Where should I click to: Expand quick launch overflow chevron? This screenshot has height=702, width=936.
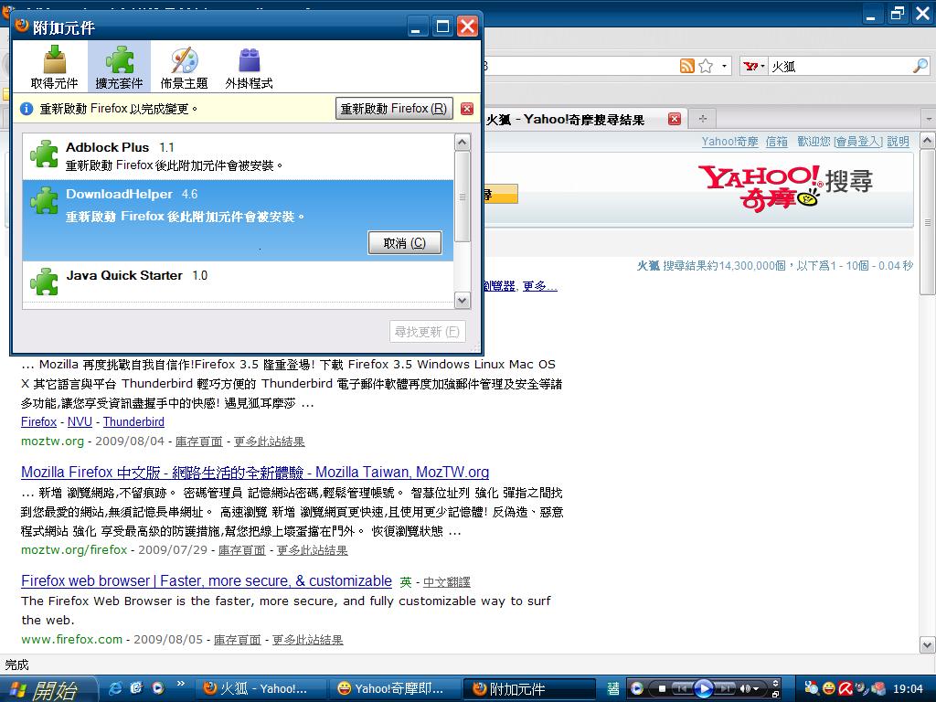tap(181, 684)
